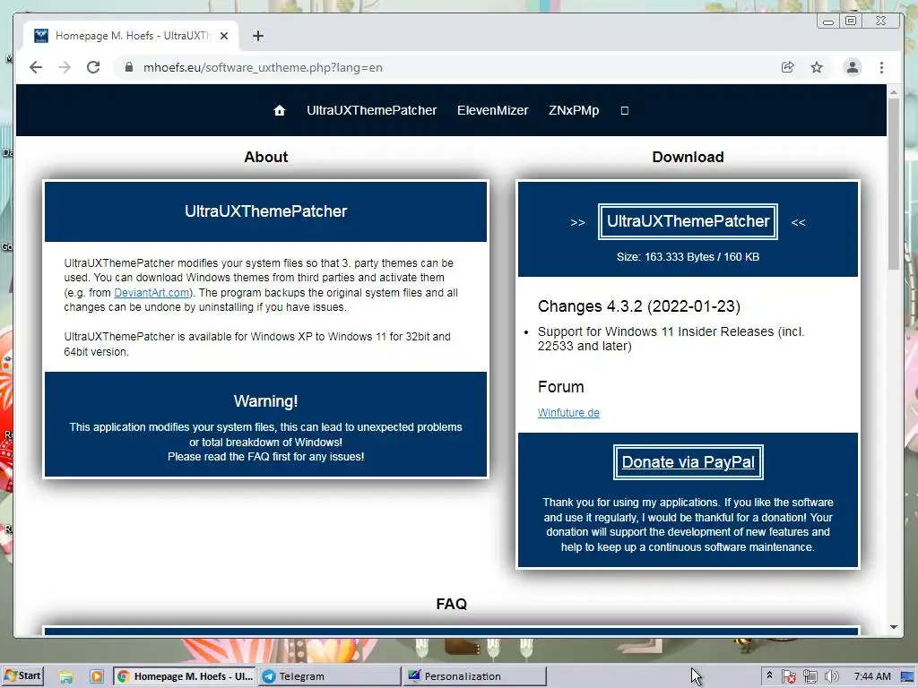This screenshot has width=918, height=688.
Task: View site info via the padlock icon
Action: [x=129, y=67]
